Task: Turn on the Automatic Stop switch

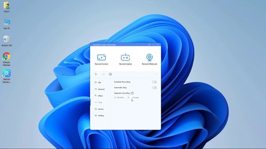Action: pos(154,87)
